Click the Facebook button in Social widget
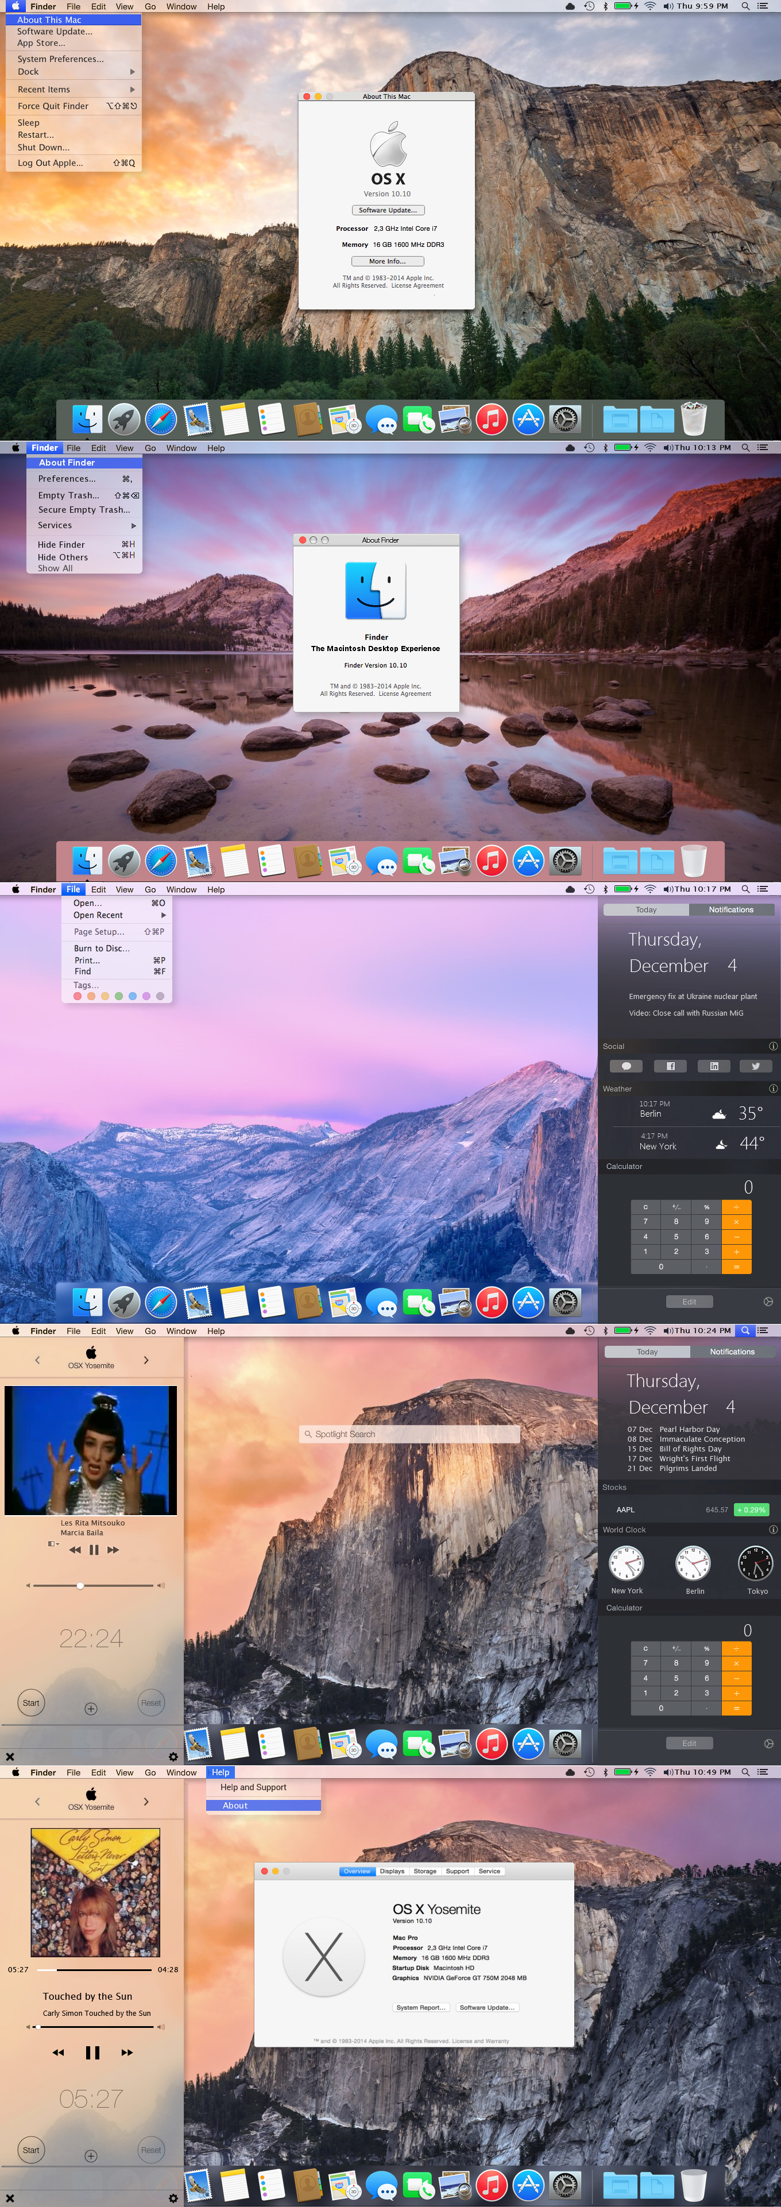Viewport: 781px width, 2207px height. (670, 1066)
